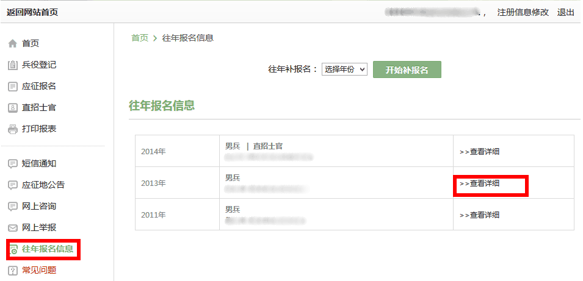Click the clipboard icon next to 兵役登记

click(x=13, y=65)
